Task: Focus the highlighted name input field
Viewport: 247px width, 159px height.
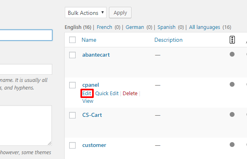Action: coord(26,35)
